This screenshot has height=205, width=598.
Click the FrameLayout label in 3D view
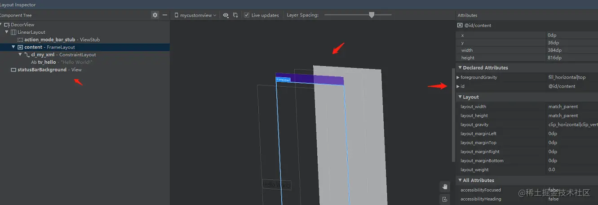pyautogui.click(x=283, y=80)
